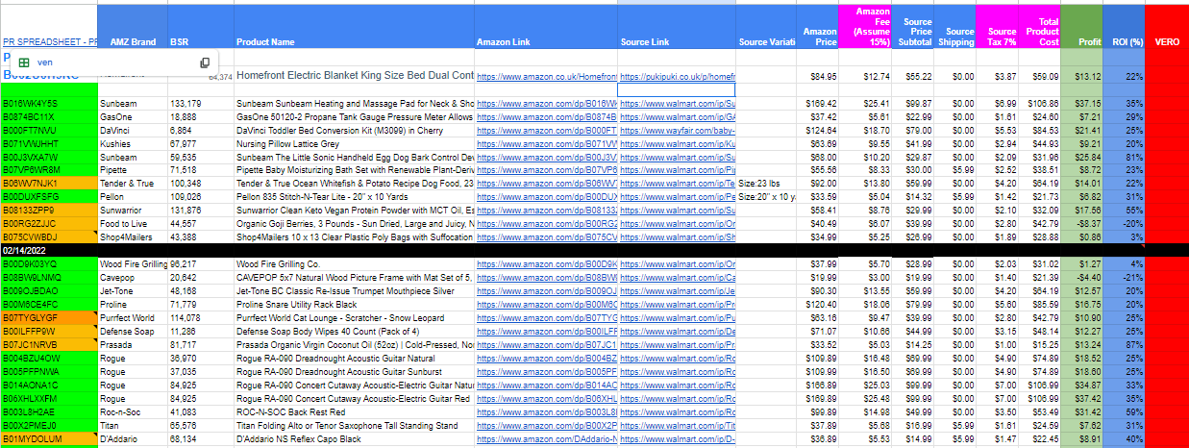
Task: Select the Amazon Fee (Assume 15%) header
Action: tap(864, 27)
